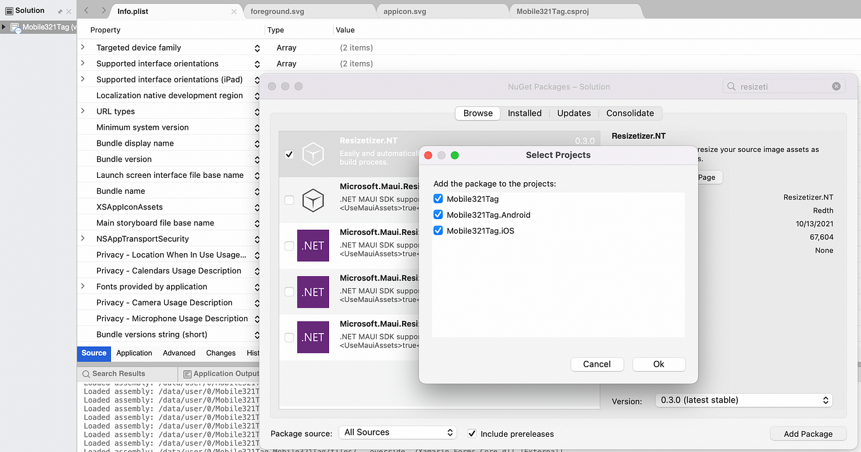Click the Resizetizer.NT cube package icon
This screenshot has height=452, width=861.
click(x=313, y=154)
